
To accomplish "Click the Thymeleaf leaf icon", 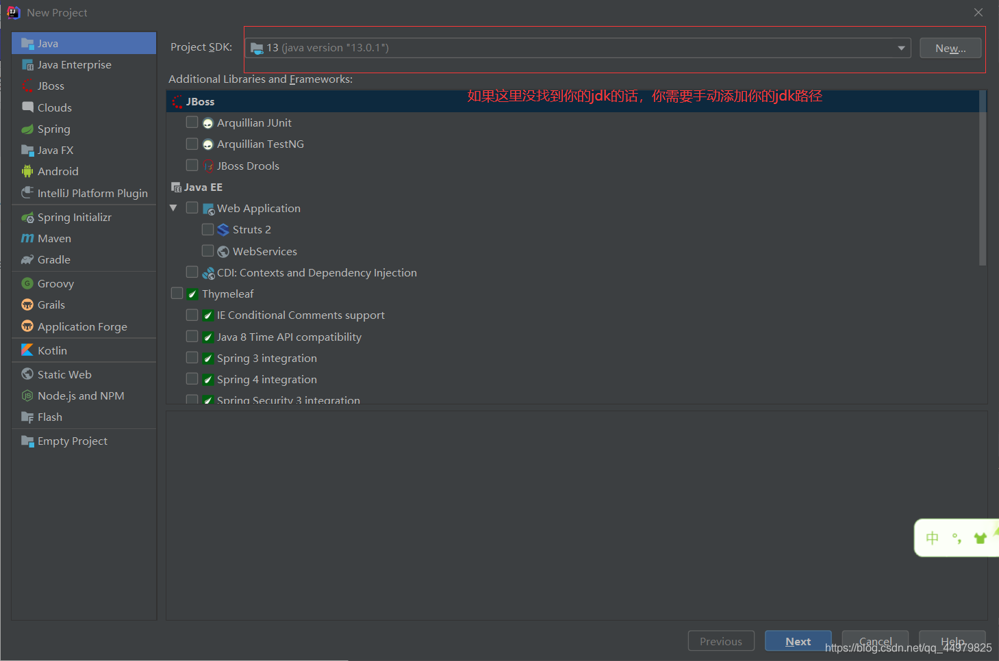I will [x=192, y=294].
